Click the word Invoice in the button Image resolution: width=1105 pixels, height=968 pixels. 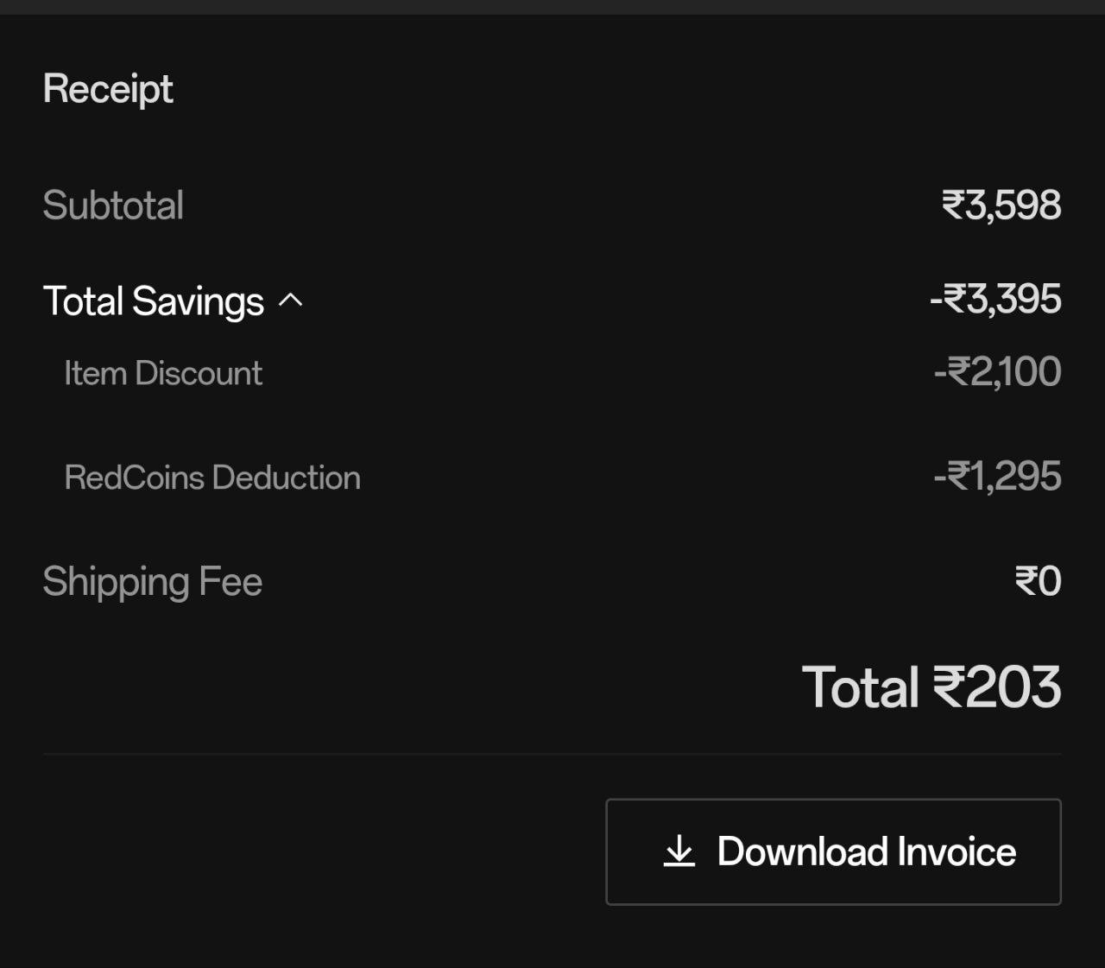coord(957,851)
